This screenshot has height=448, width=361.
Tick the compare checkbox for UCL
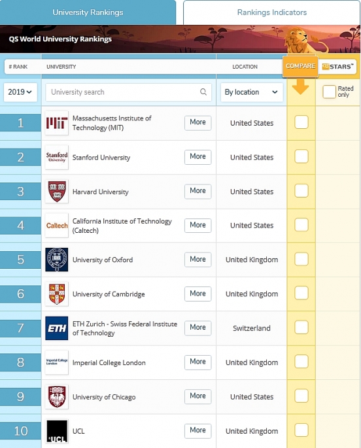pos(301,430)
